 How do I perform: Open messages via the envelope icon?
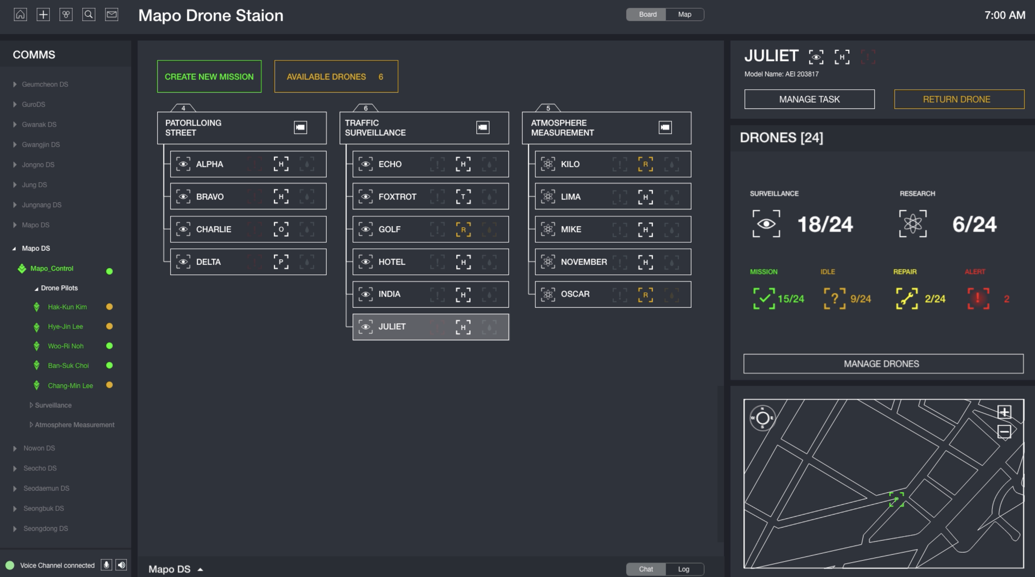[111, 14]
